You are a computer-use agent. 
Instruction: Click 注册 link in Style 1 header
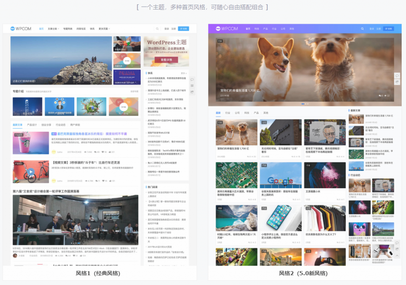(x=174, y=29)
